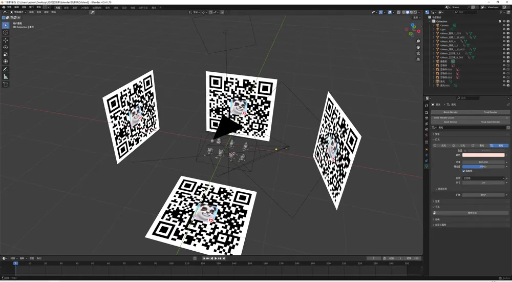Select the Move tool

(x=6, y=40)
